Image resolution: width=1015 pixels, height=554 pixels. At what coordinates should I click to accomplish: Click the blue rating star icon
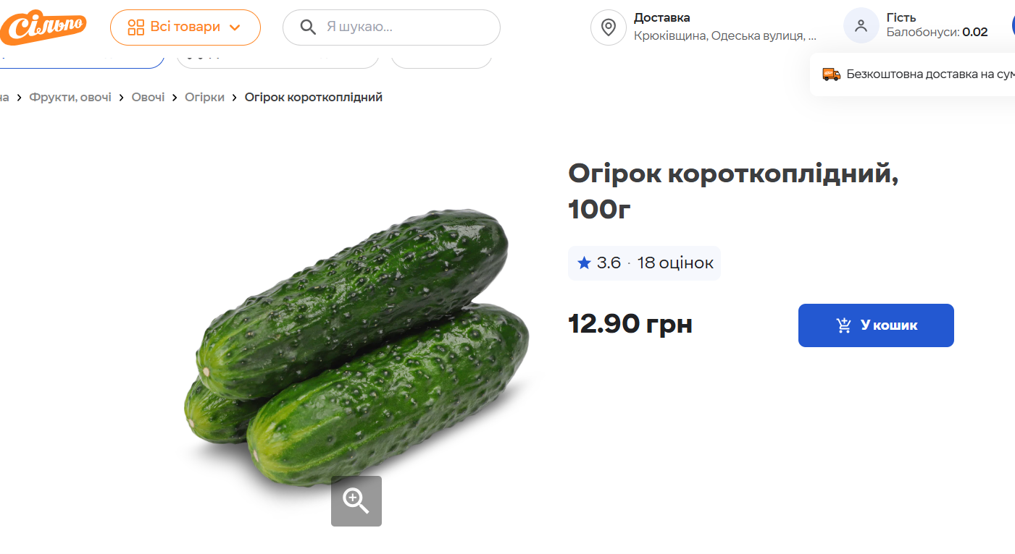pos(584,263)
